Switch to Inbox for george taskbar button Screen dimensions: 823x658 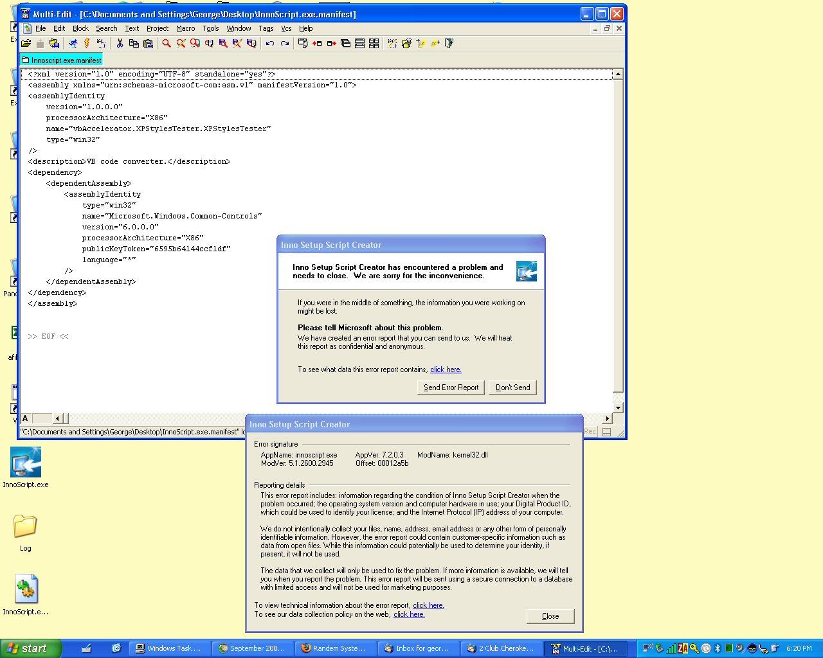[x=418, y=648]
